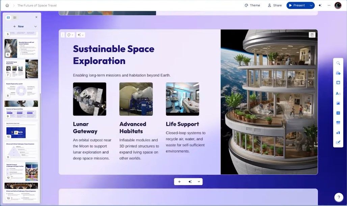Open the Theme menu
347x206 pixels.
pos(252,5)
